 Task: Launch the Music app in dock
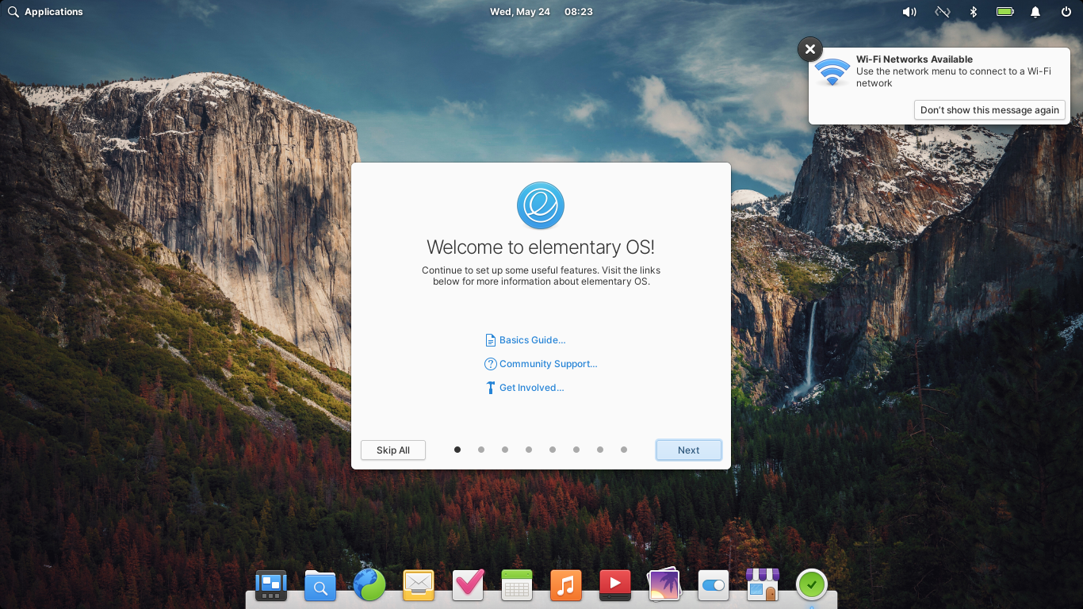566,586
